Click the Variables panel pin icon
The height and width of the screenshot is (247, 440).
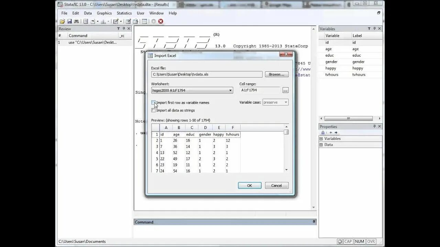click(x=374, y=29)
